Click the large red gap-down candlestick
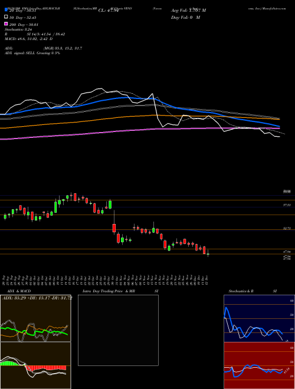The image size is (295, 389). click(114, 228)
